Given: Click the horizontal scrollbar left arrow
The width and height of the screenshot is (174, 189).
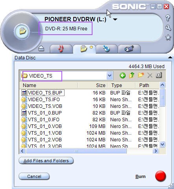Looking at the screenshot, I should (22, 151).
